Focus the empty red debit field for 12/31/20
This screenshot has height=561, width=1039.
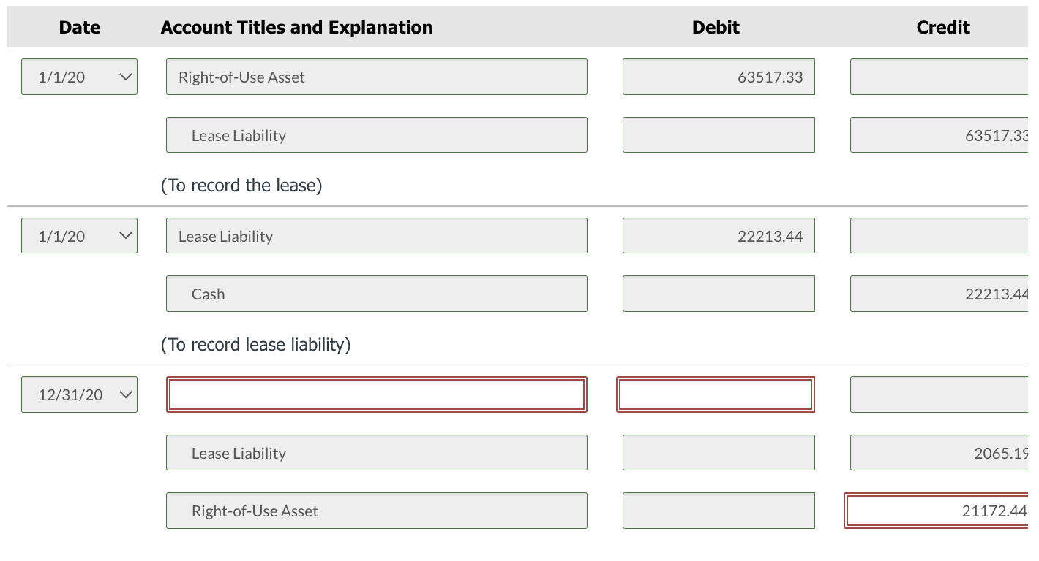[x=716, y=394]
